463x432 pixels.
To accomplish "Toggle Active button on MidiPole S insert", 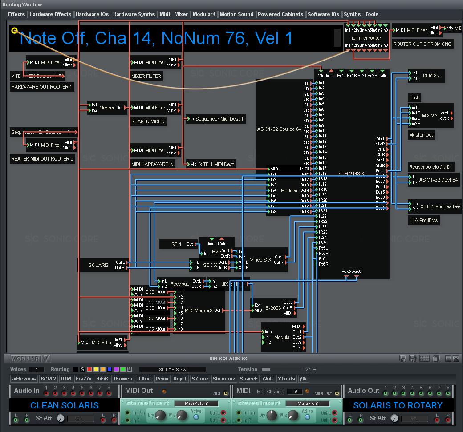I will coord(196,417).
